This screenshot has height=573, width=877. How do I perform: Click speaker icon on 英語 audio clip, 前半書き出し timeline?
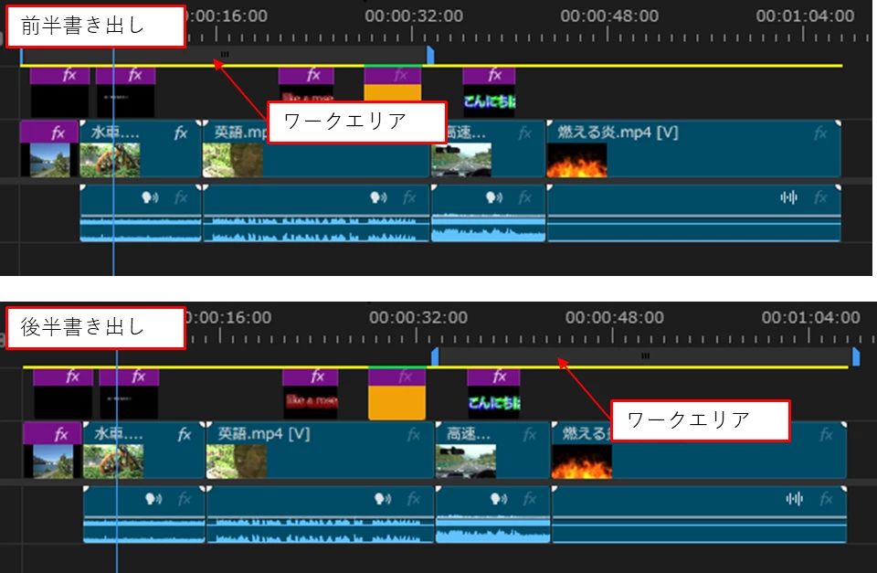378,197
